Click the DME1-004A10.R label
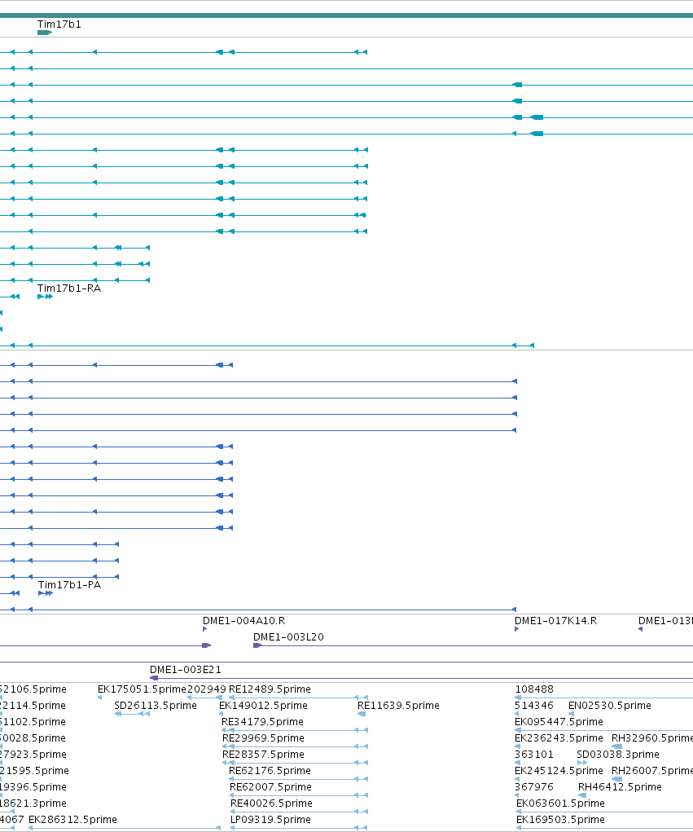The image size is (693, 832). tap(244, 621)
